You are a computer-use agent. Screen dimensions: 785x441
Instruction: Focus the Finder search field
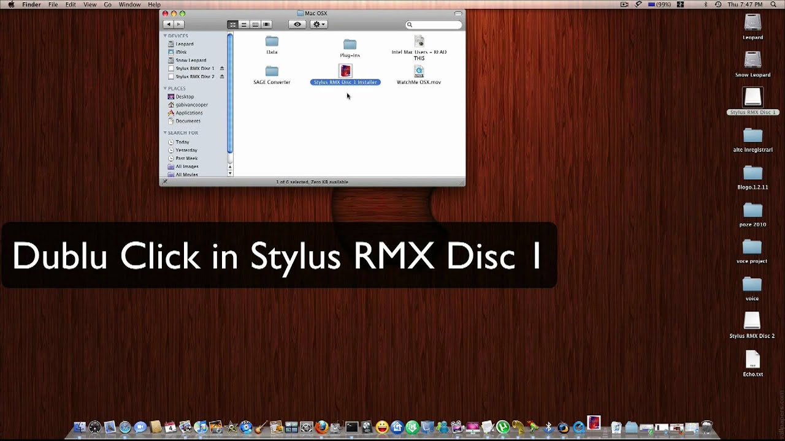434,24
